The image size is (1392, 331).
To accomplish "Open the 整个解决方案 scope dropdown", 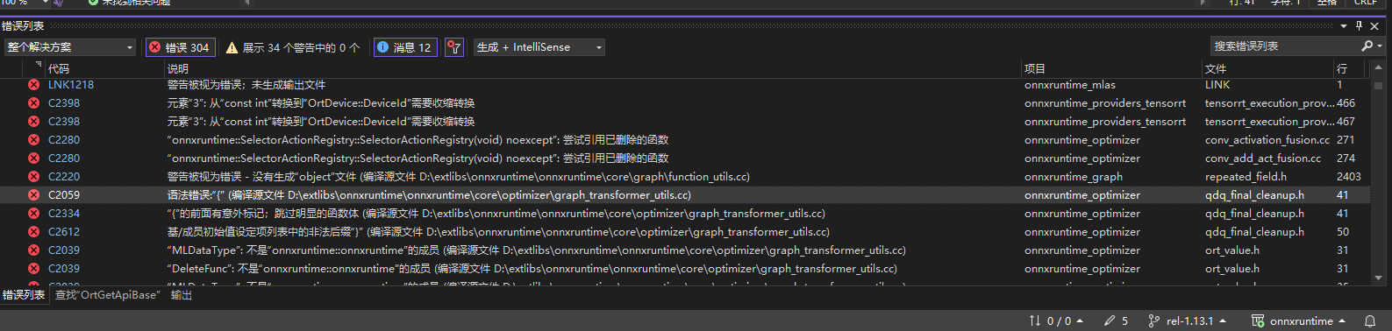I will point(70,47).
